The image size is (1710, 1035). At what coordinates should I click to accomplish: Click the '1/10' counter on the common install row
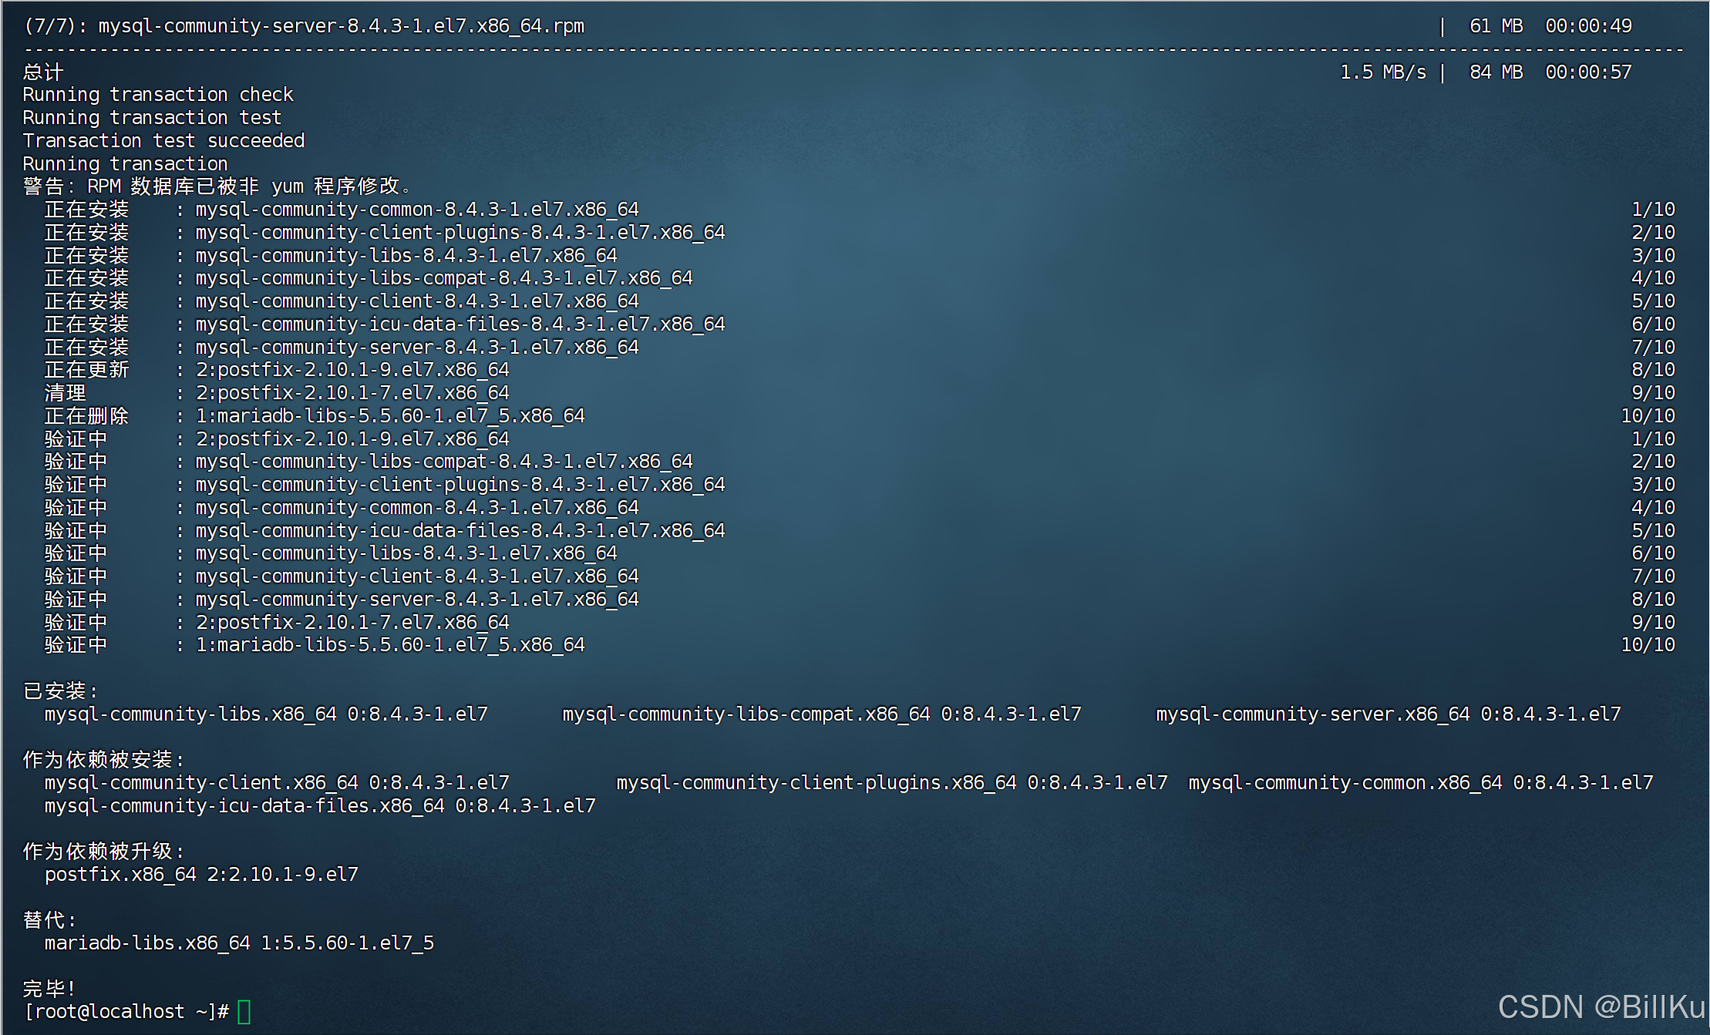coord(1653,210)
